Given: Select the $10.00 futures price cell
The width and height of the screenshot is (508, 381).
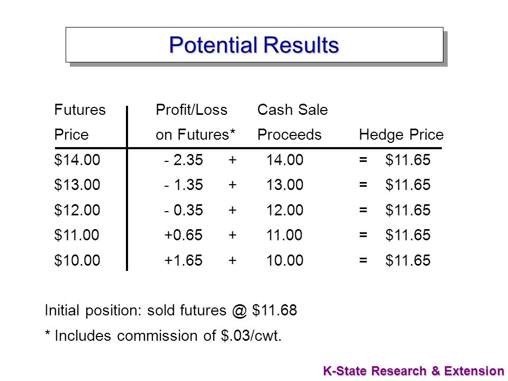Looking at the screenshot, I should (77, 260).
